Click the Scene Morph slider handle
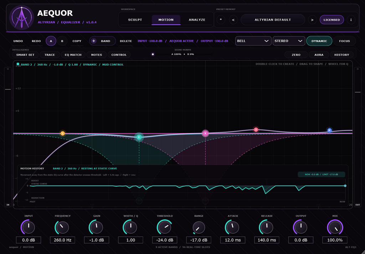Image resolution: width=365 pixels, height=254 pixels. pyautogui.click(x=153, y=54)
